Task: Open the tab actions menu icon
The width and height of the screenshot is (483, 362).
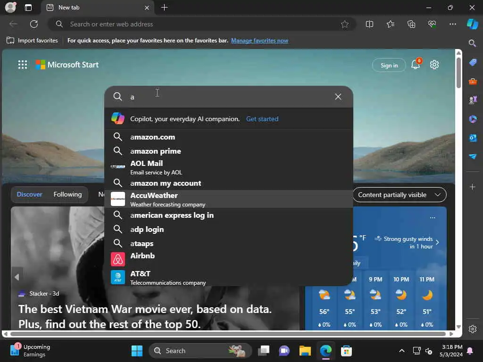Action: [28, 8]
